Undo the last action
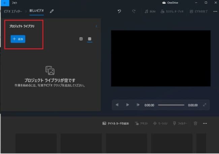This screenshot has width=219, height=154. coord(119,11)
